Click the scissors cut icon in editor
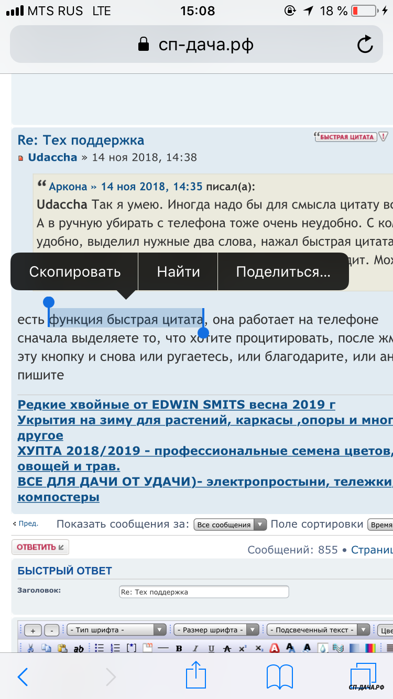393x699 pixels. [x=31, y=648]
